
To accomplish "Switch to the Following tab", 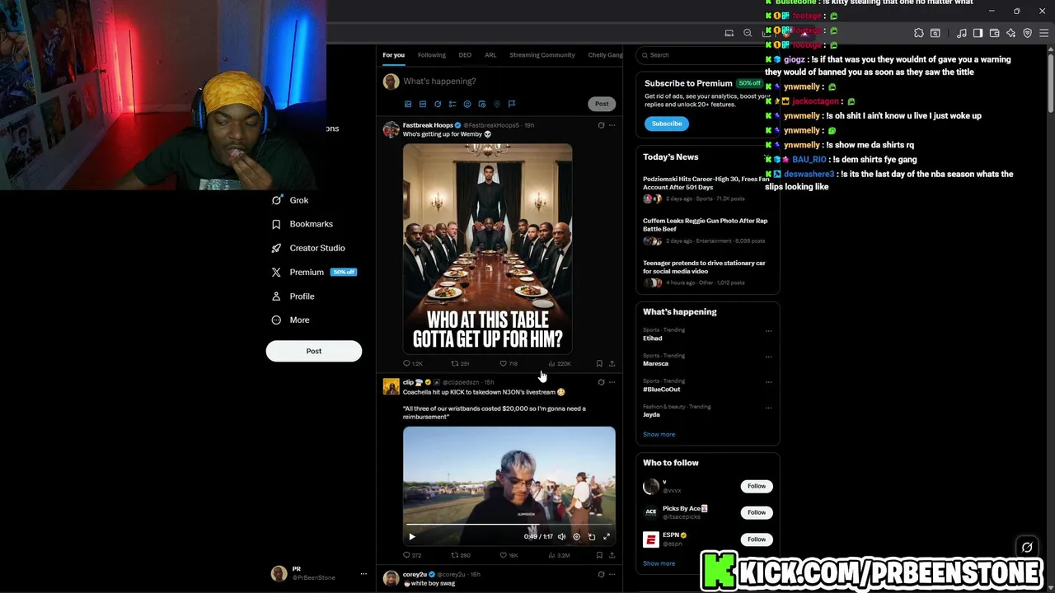I will 431,55.
